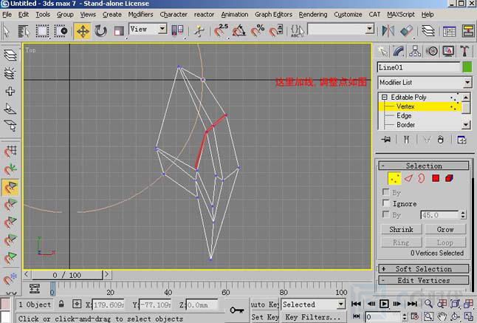Select Edge level in modifier stack
Screen dimensions: 477x323
[x=404, y=116]
